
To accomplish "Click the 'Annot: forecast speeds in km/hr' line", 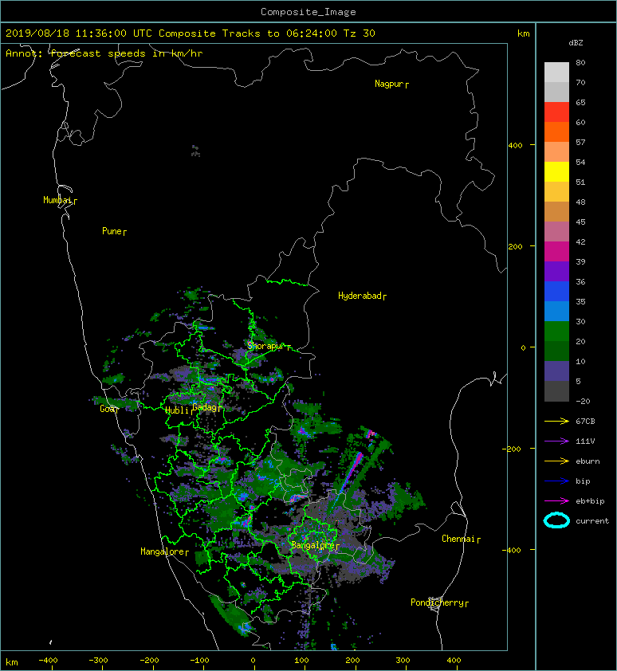I will [104, 53].
